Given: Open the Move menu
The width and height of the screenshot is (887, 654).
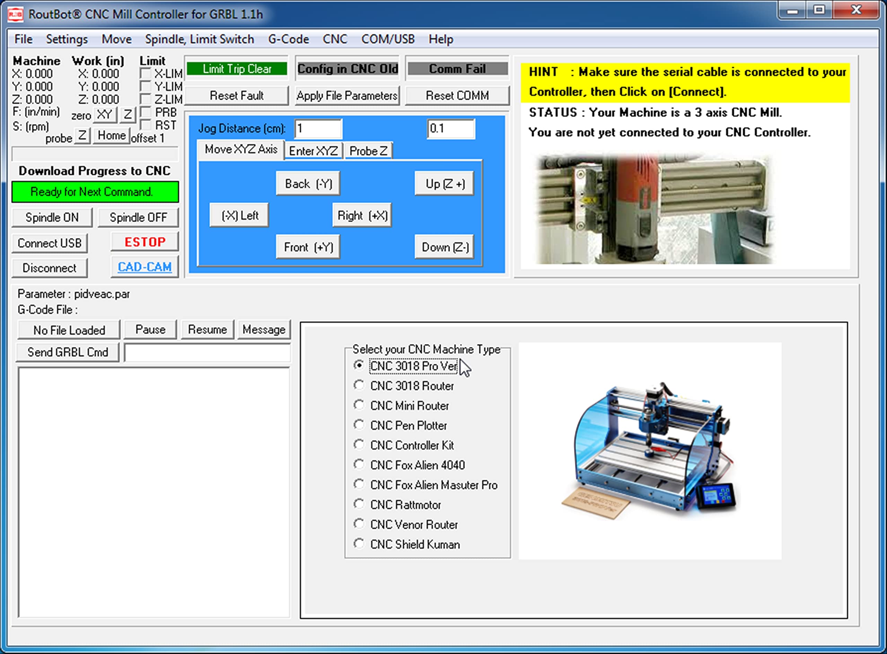Looking at the screenshot, I should click(116, 39).
